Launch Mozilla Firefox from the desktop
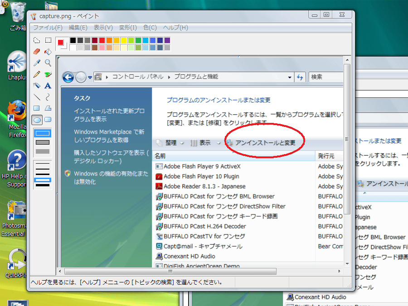 tap(17, 119)
